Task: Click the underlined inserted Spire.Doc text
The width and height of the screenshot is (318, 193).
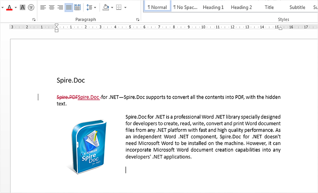Action: (x=88, y=97)
